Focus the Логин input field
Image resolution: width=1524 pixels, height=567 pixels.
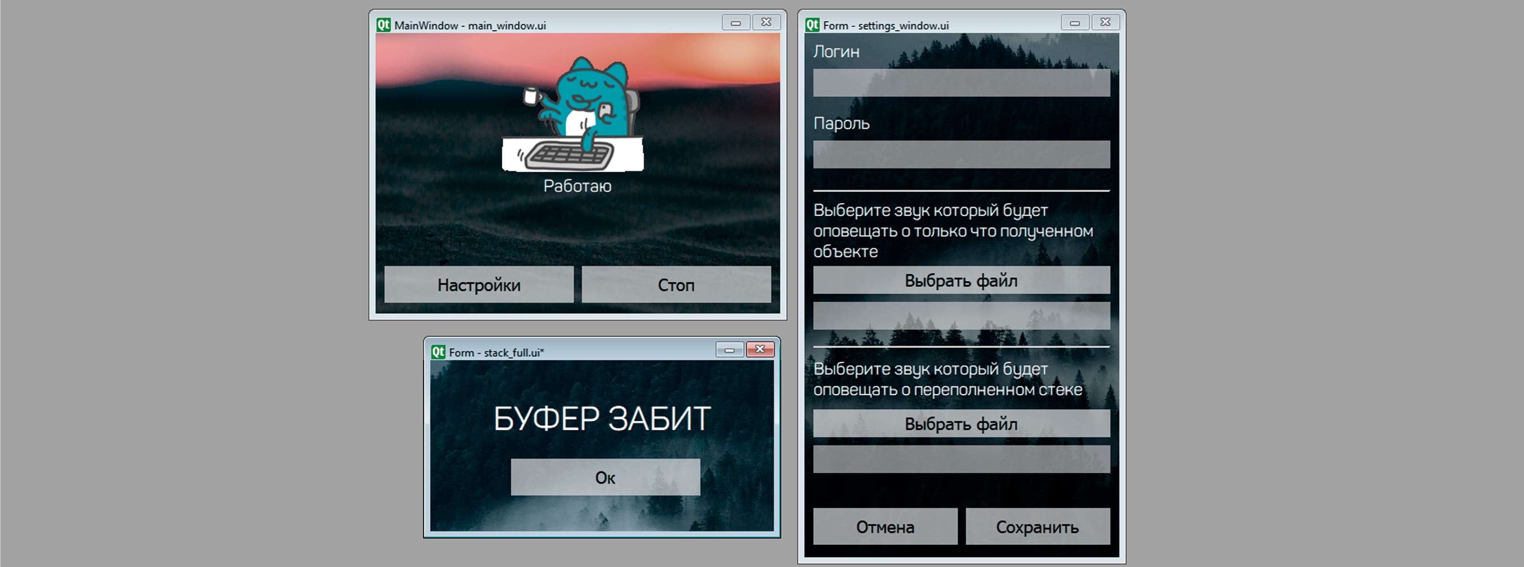click(x=961, y=83)
